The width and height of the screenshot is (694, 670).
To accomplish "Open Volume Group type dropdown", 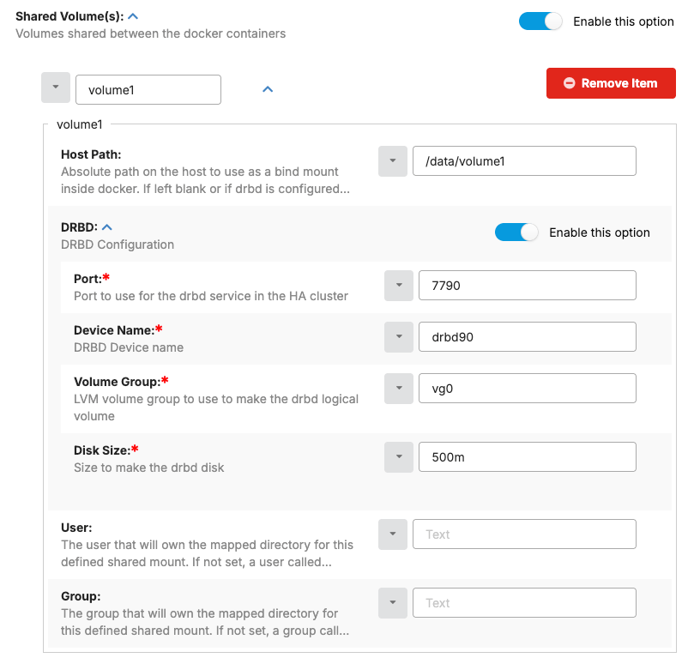I will 399,389.
